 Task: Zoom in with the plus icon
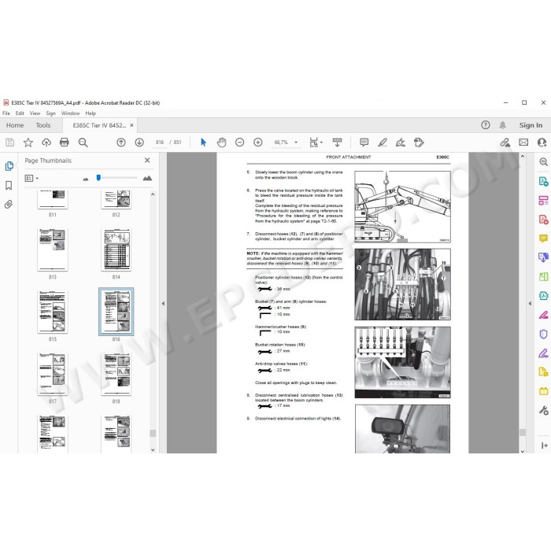coord(258,142)
